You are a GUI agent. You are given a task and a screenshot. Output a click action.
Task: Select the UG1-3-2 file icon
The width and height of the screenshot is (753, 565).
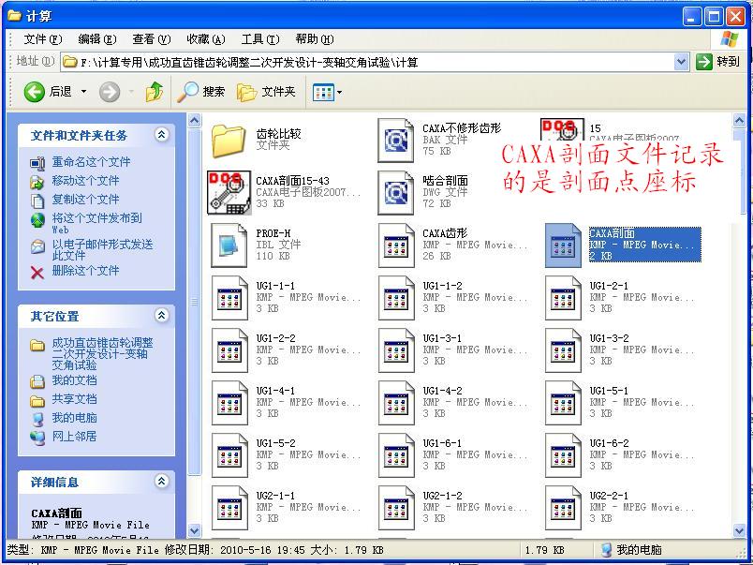(563, 350)
